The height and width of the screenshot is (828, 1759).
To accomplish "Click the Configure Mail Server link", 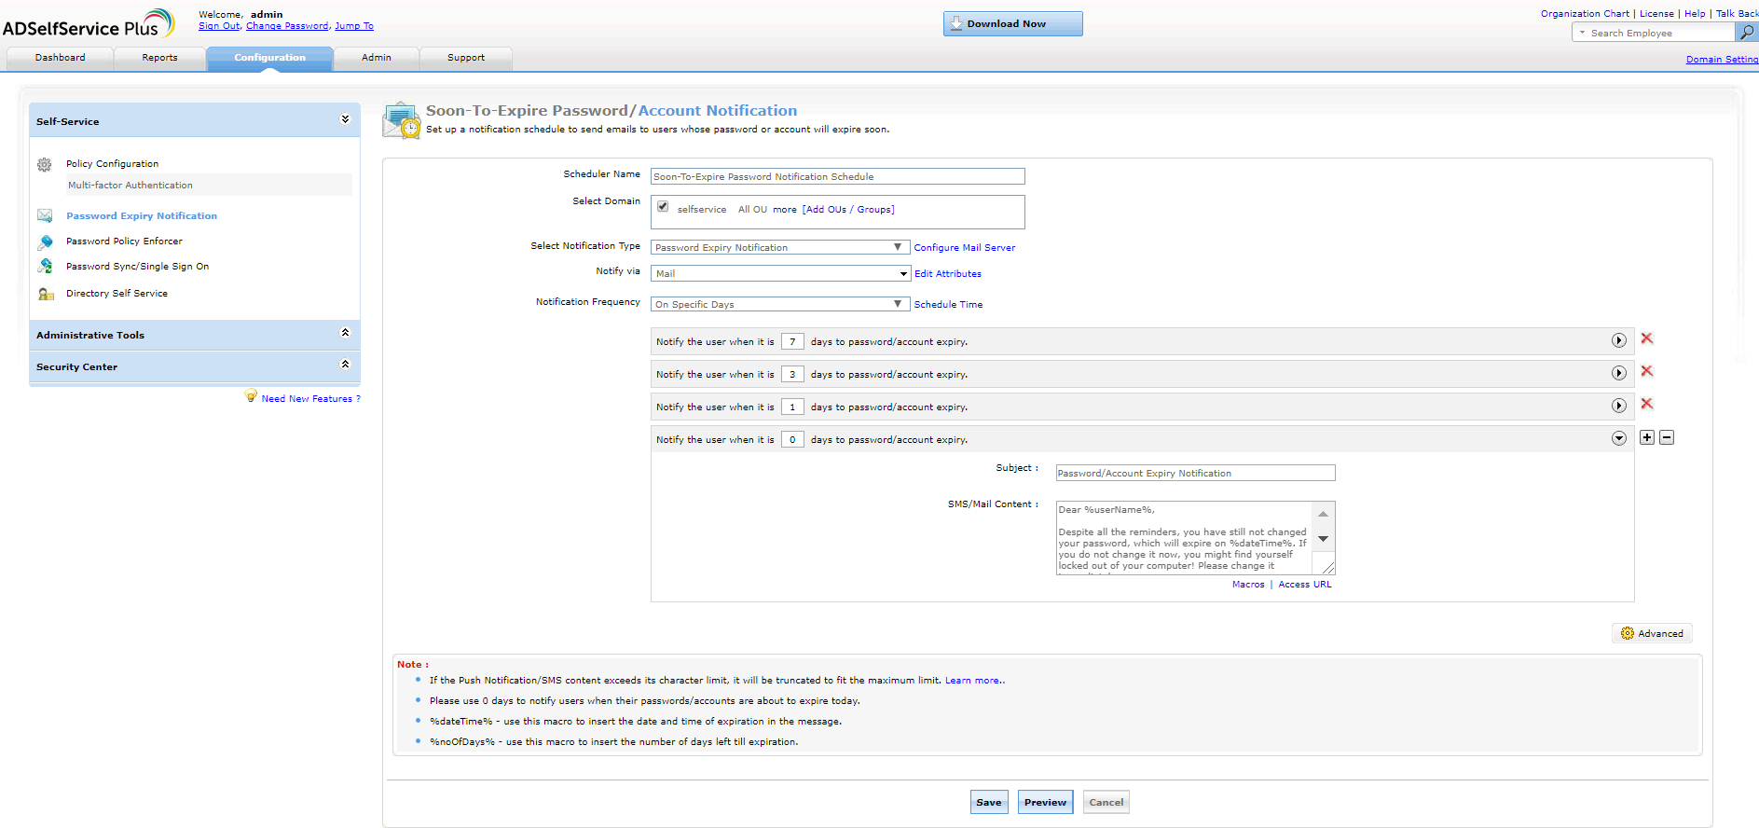I will click(x=965, y=248).
